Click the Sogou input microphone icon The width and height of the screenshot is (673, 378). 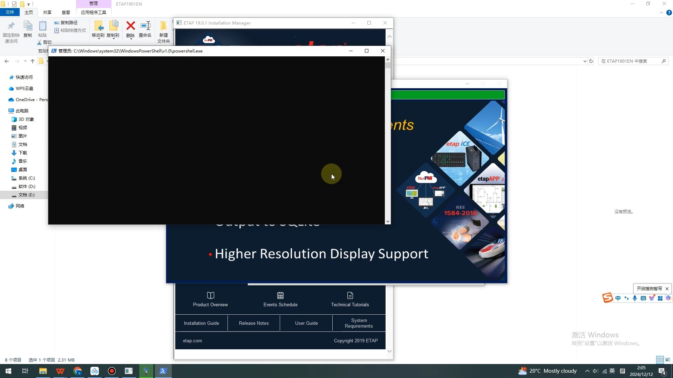(635, 298)
